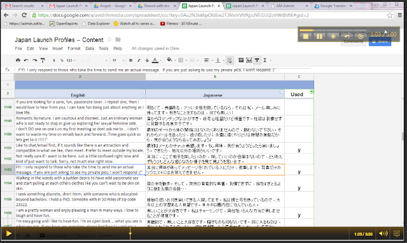Open the font size 11 dropdown

[x=118, y=60]
